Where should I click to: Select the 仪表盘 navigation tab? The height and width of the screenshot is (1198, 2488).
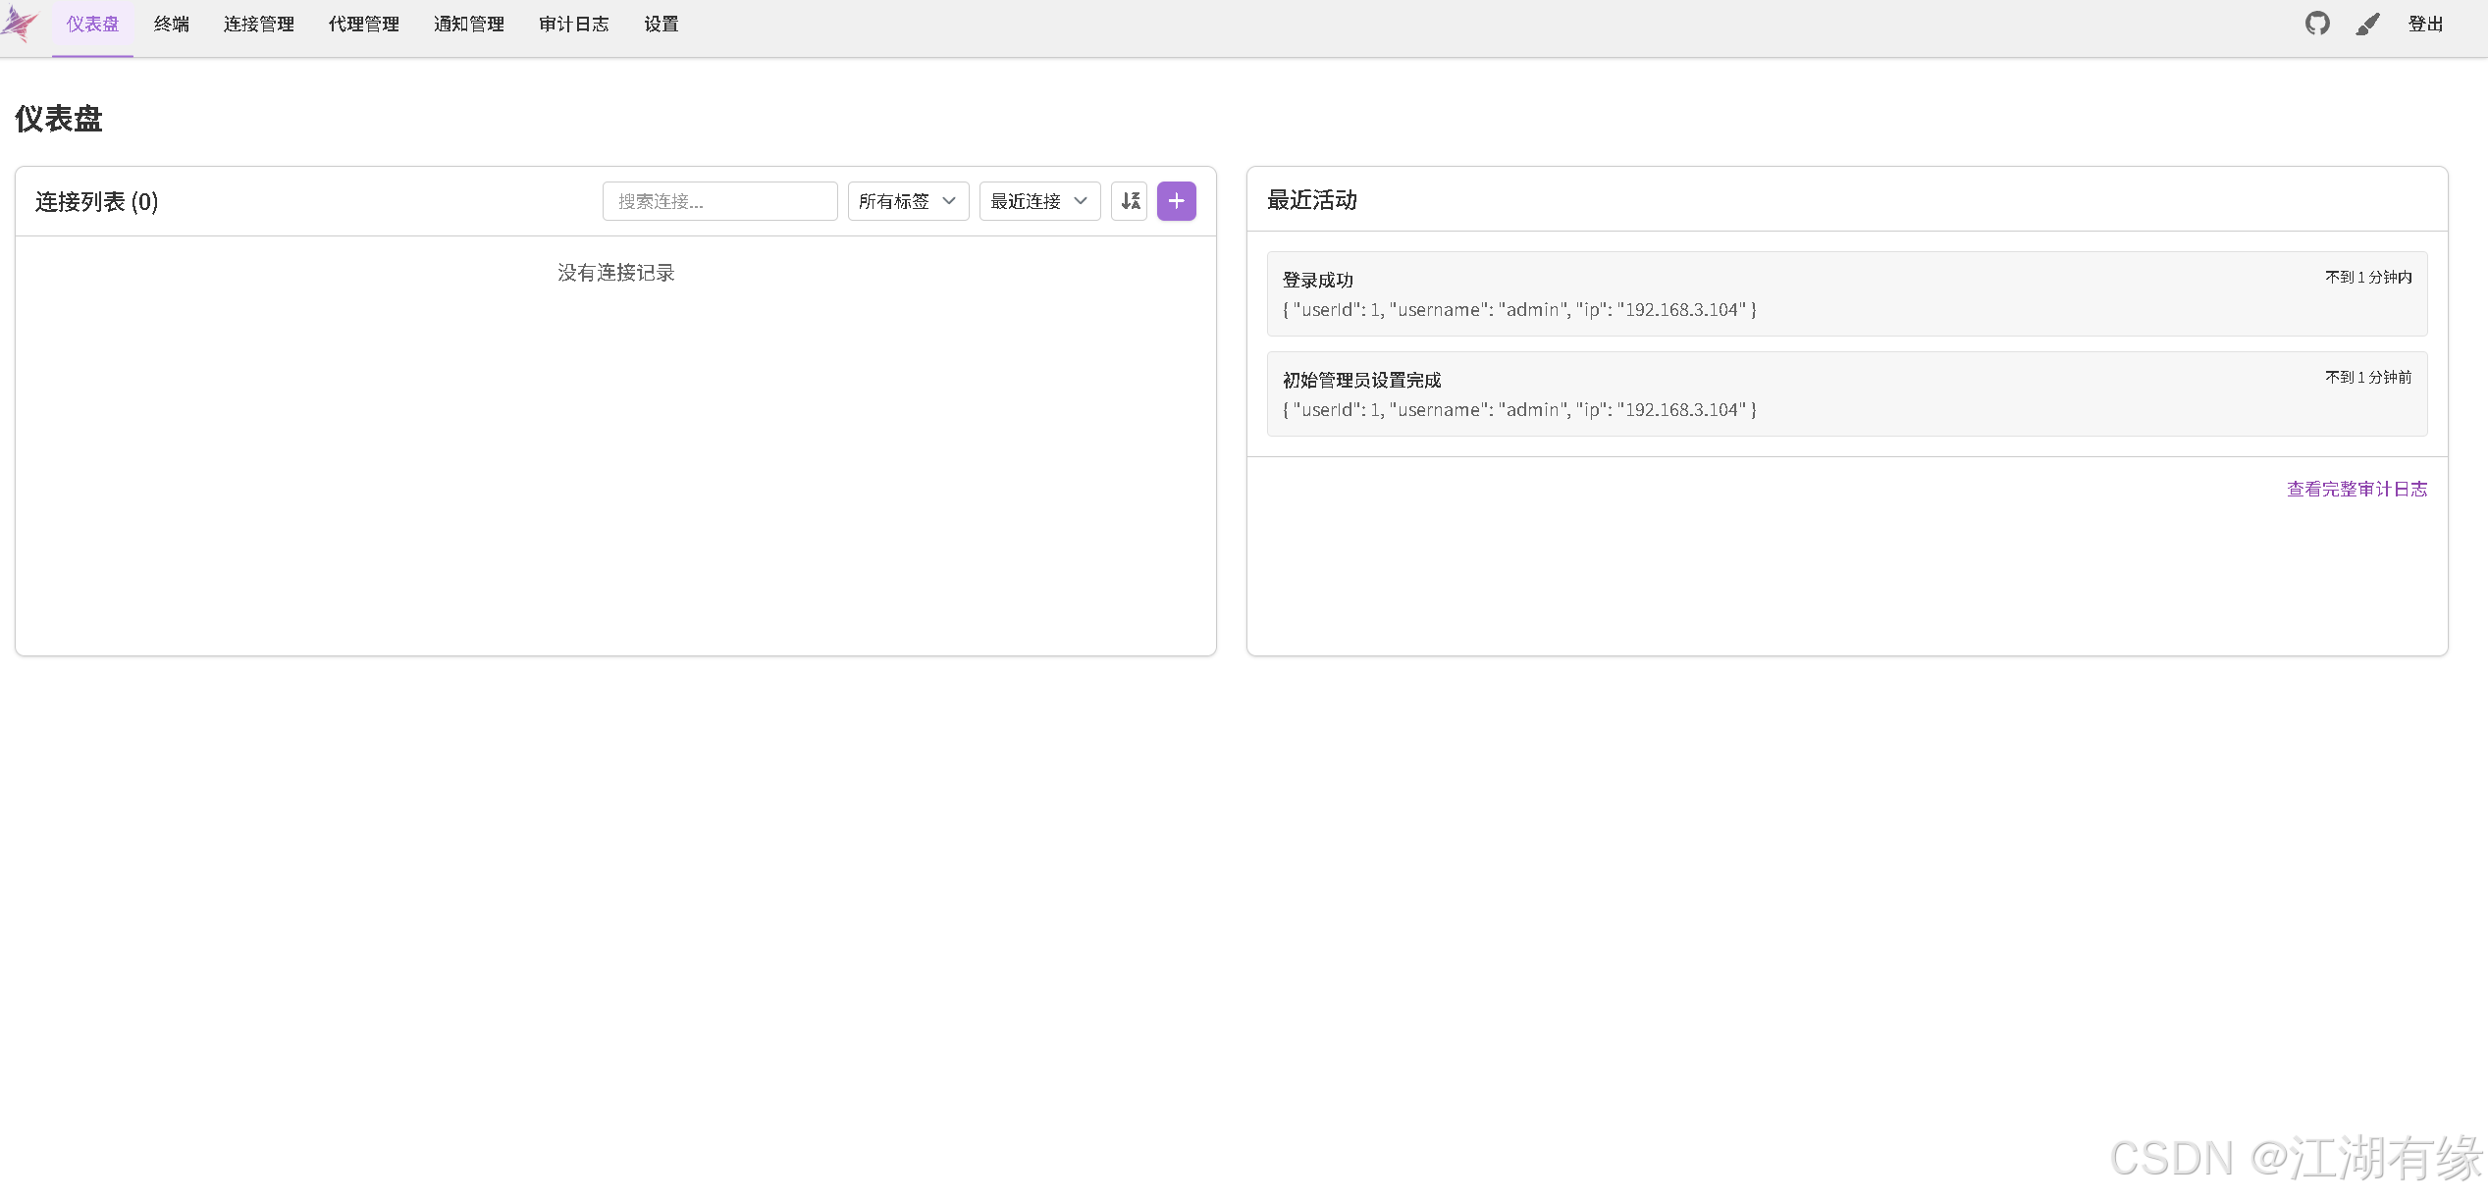[91, 24]
